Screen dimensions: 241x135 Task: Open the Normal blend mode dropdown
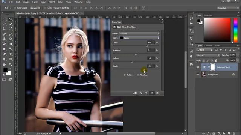click(x=208, y=55)
